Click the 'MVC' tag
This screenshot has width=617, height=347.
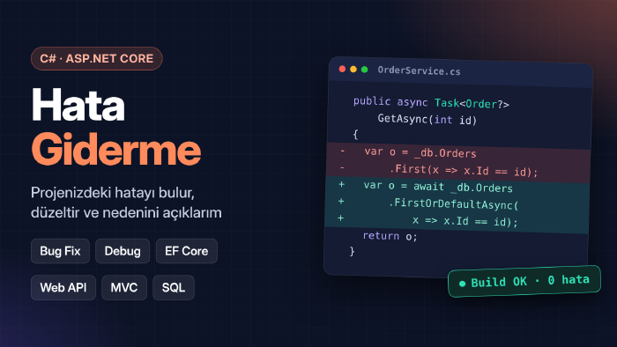[x=124, y=288]
